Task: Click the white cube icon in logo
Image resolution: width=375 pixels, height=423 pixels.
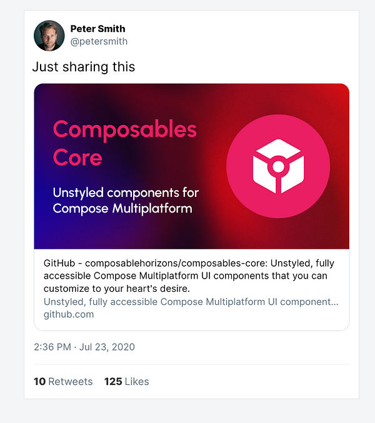Action: tap(278, 164)
